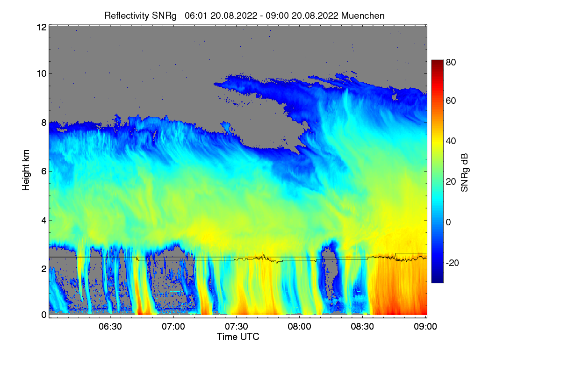Click the height tick label 4
561x374 pixels.
pos(43,220)
